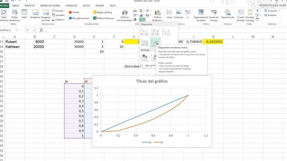The image size is (287, 161).
Task: Click the Tablas dinámicas recomendadas icon
Action: click(14, 15)
